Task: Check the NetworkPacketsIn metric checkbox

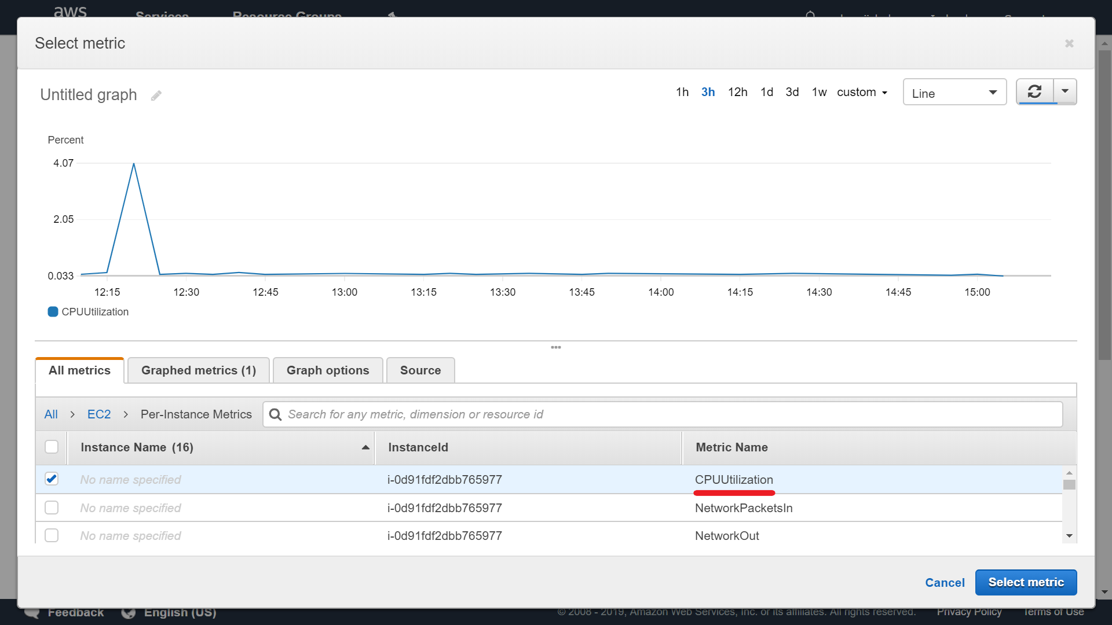Action: (52, 508)
